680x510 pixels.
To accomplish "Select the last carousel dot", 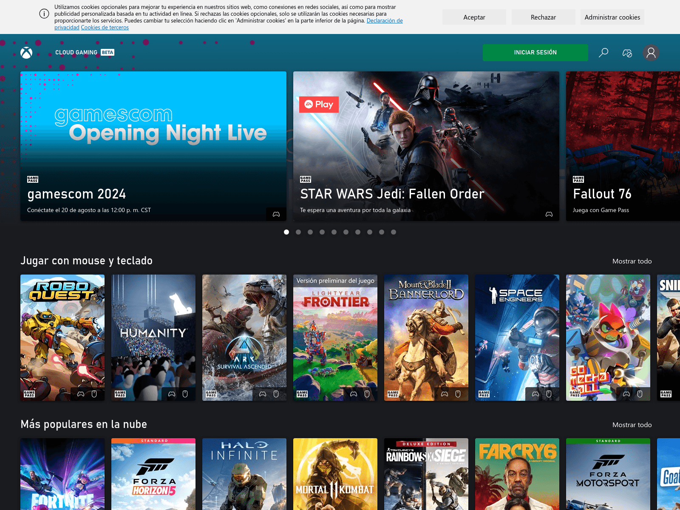I will (x=394, y=232).
